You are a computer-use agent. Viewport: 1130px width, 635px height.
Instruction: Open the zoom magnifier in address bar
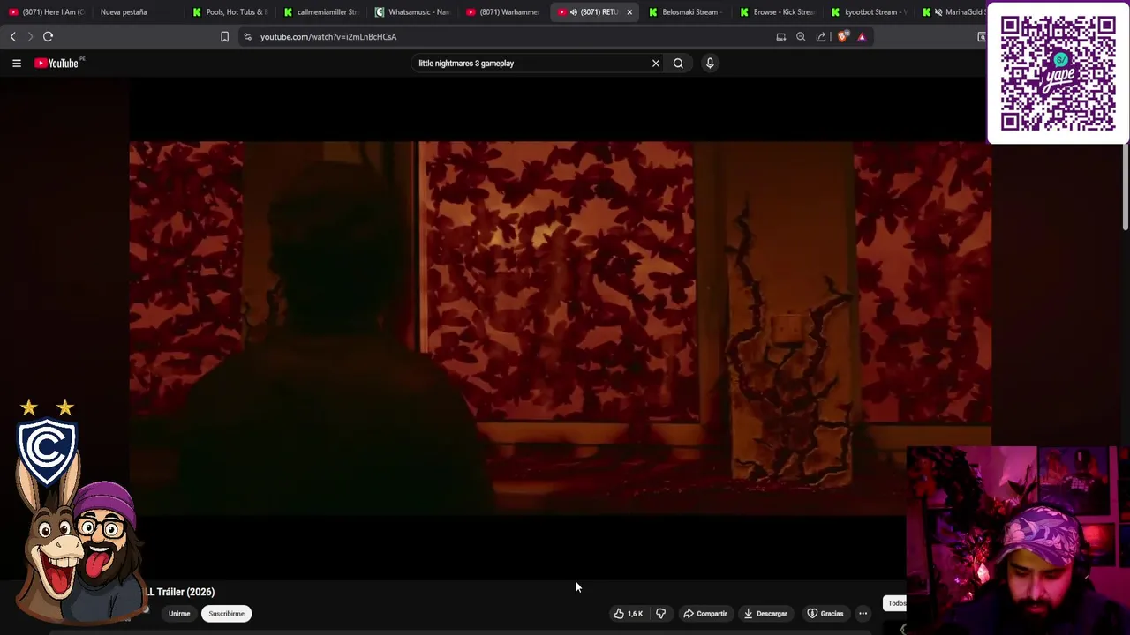click(801, 36)
